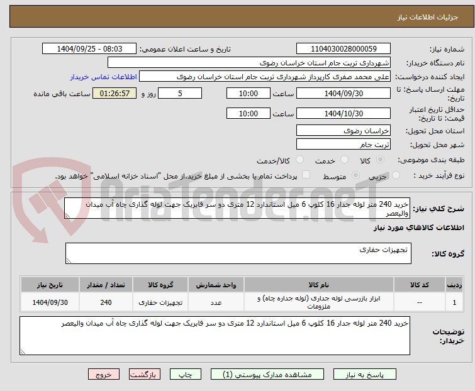Toggle the اسناد خزانه اسلامی payment checkbox
475x391 pixels.
[306, 175]
